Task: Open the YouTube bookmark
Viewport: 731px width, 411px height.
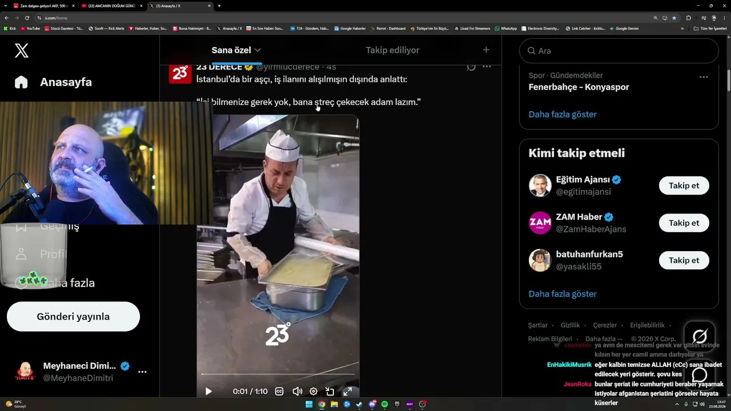Action: (30, 28)
